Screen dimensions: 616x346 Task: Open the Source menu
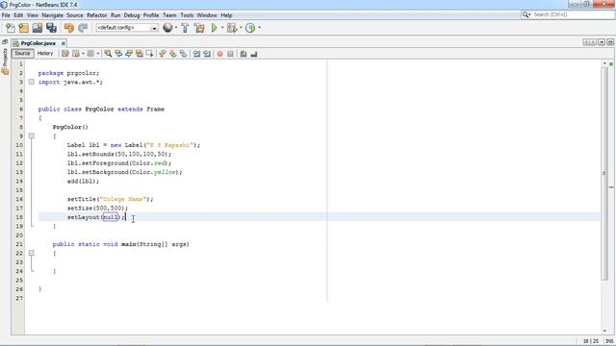tap(75, 15)
